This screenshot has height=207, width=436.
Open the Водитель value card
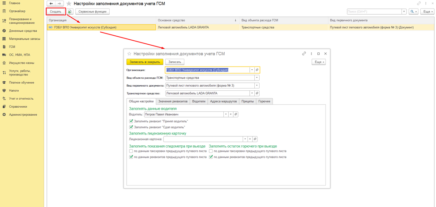(235, 114)
